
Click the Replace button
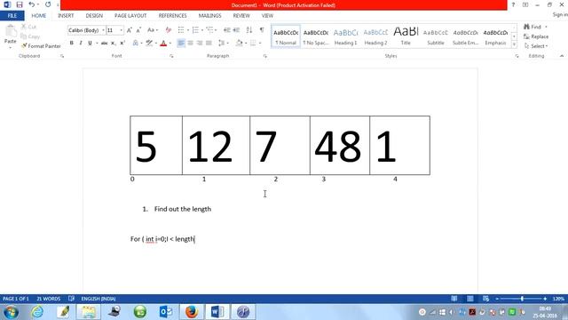point(536,36)
